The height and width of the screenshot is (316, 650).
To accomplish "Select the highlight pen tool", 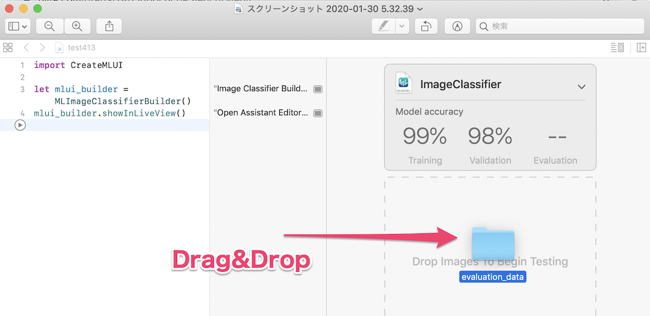I will pyautogui.click(x=384, y=26).
